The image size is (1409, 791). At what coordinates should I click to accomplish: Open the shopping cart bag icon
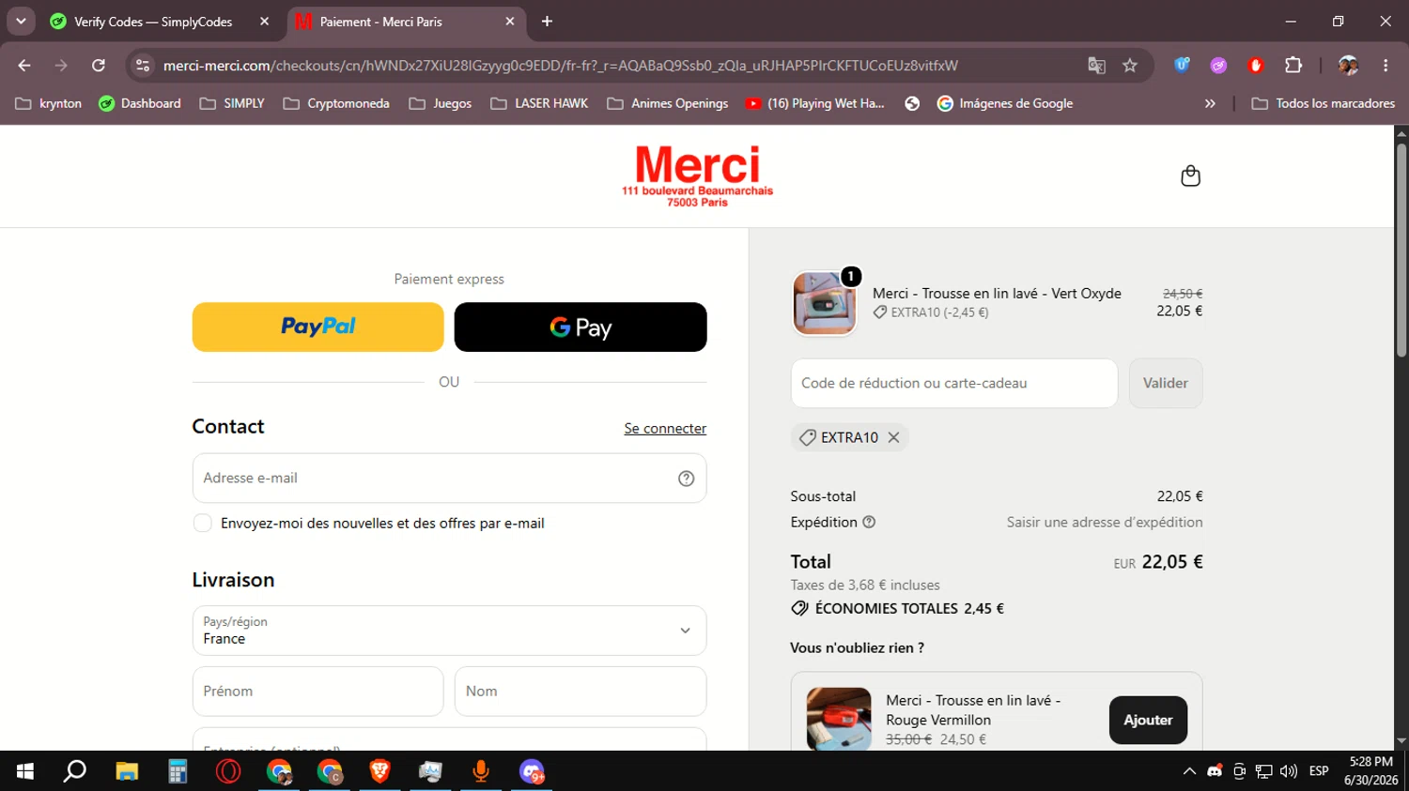(x=1190, y=176)
